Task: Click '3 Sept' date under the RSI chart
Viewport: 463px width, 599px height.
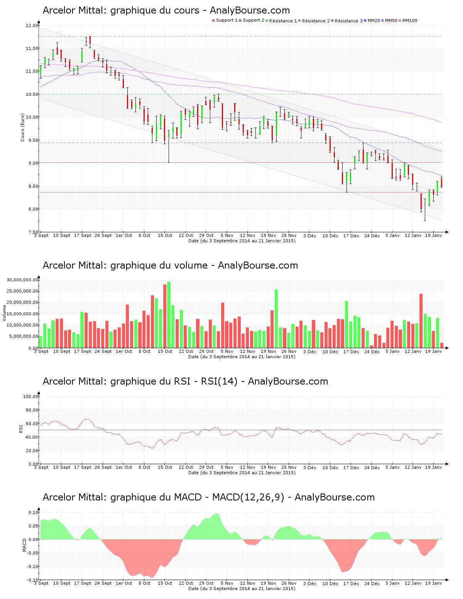Action: pos(41,467)
